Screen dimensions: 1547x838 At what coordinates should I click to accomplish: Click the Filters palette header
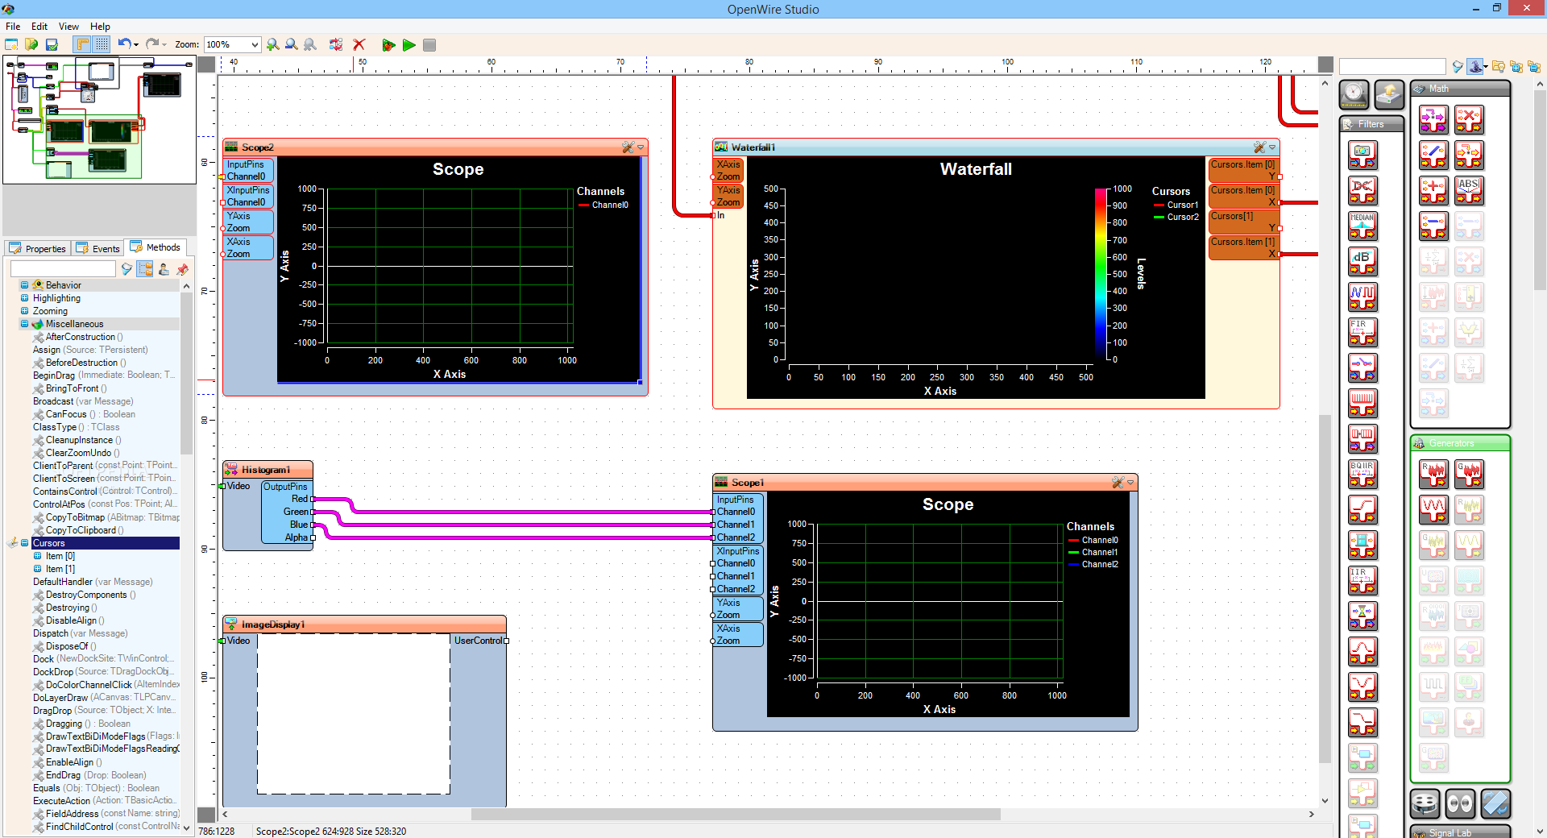tap(1371, 124)
